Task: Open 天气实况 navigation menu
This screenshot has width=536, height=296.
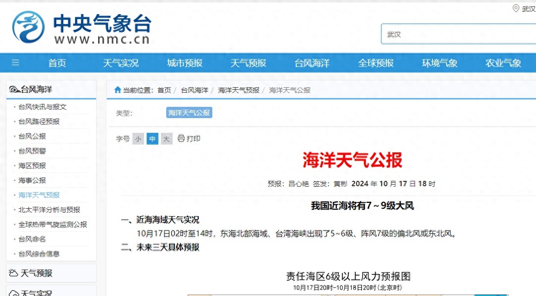Action: coord(121,63)
